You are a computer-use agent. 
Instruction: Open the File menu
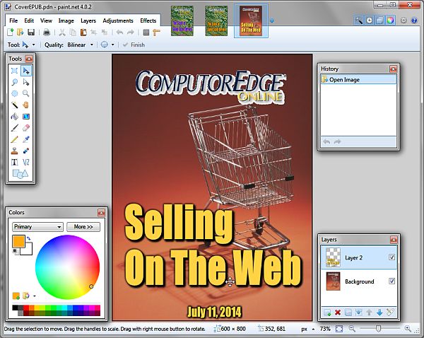pyautogui.click(x=13, y=21)
